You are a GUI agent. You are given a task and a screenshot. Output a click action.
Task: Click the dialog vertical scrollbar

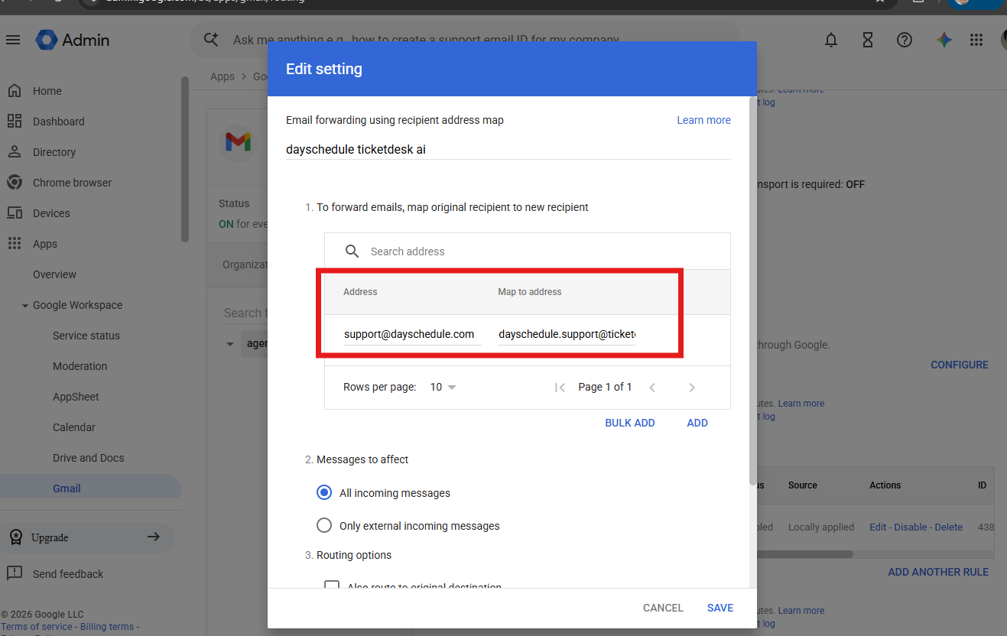coord(753,290)
